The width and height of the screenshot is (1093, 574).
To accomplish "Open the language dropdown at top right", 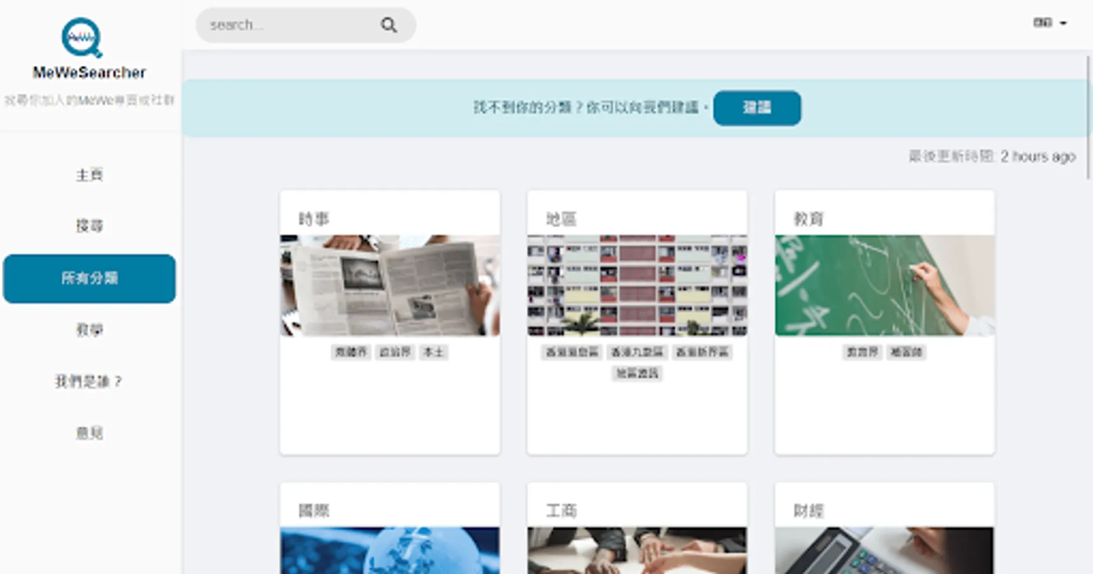I will 1050,23.
